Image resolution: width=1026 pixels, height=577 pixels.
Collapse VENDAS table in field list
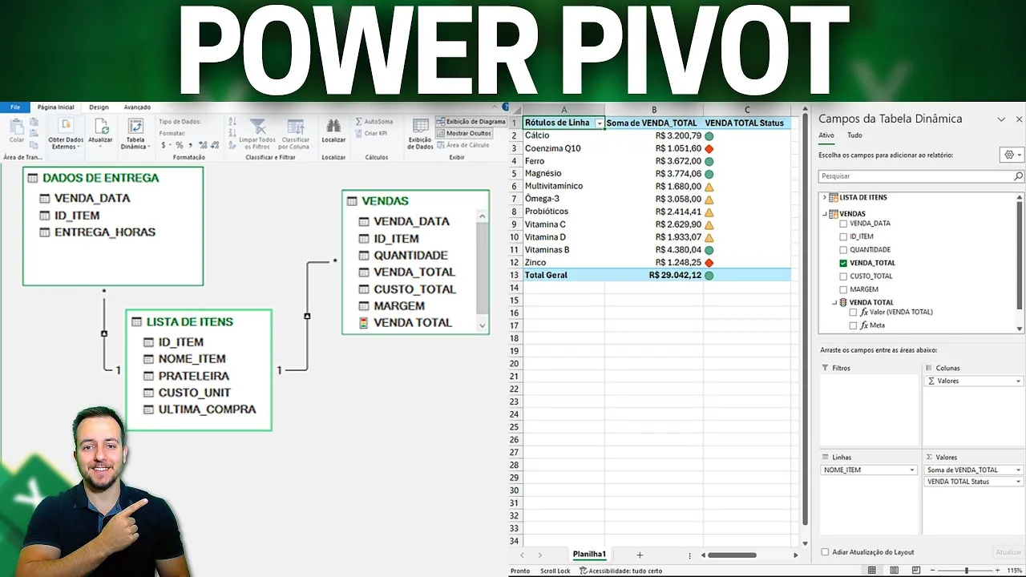(x=823, y=214)
